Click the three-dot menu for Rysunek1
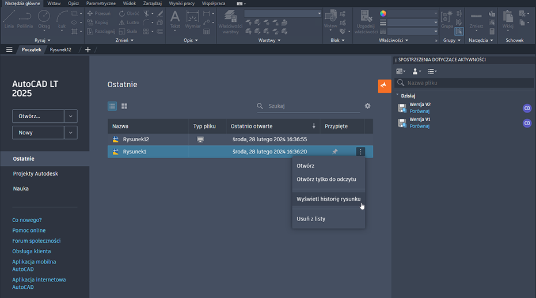This screenshot has height=298, width=536. point(360,152)
